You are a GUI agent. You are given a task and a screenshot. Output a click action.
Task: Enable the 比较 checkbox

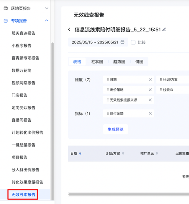pyautogui.click(x=133, y=42)
